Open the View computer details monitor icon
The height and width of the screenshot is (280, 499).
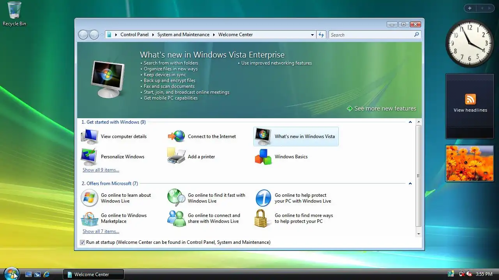point(90,136)
